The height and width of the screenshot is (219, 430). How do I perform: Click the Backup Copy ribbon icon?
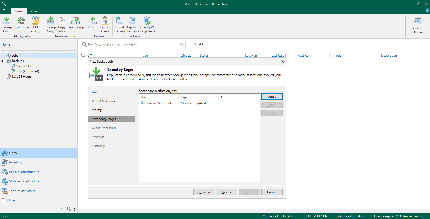pos(51,25)
